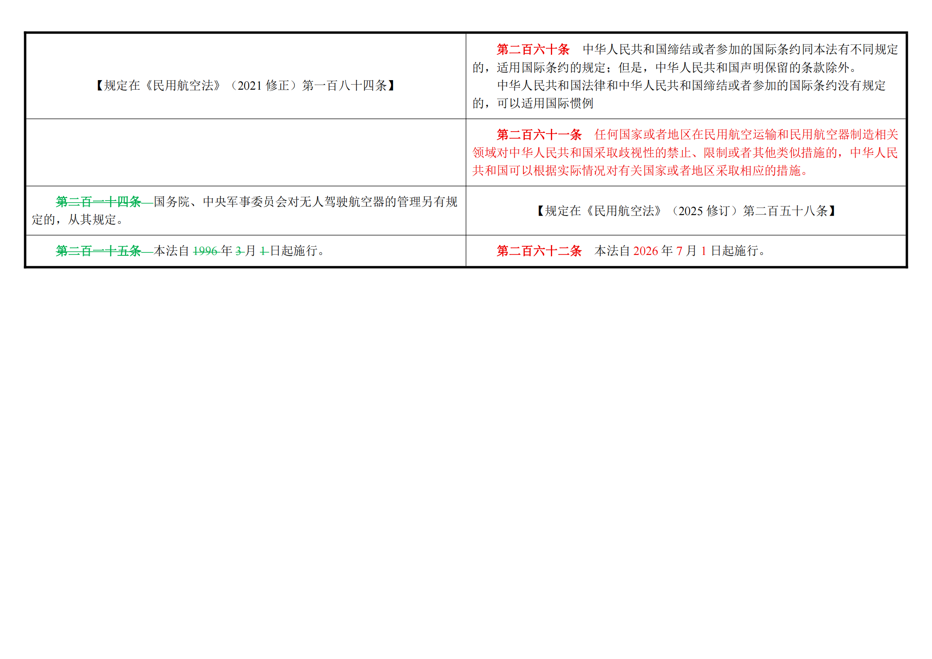Click the note 【规定在《民用航空法》(2021 修正)第一百八十四条】
Viewport: 932px width, 659px height.
pyautogui.click(x=245, y=86)
